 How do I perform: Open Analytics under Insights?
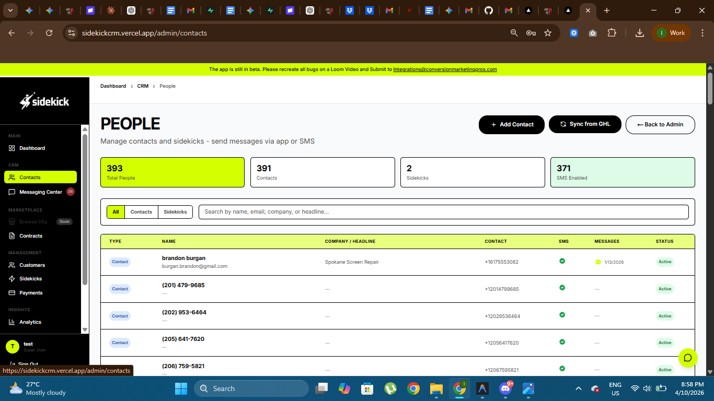pos(30,322)
